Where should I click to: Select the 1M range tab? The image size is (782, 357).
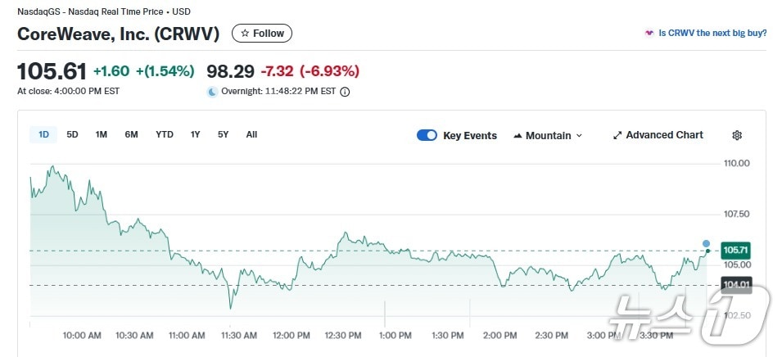[102, 134]
